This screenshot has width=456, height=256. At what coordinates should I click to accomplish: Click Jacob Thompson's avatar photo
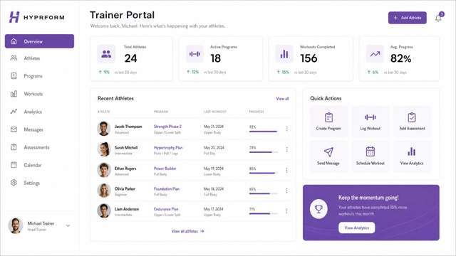pos(104,129)
